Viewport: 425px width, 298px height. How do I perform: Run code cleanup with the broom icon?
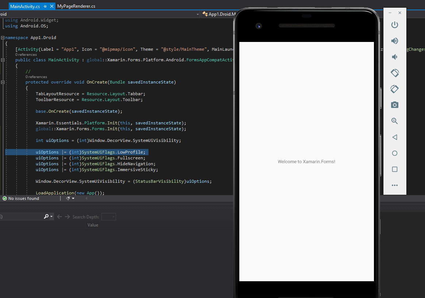click(x=69, y=198)
